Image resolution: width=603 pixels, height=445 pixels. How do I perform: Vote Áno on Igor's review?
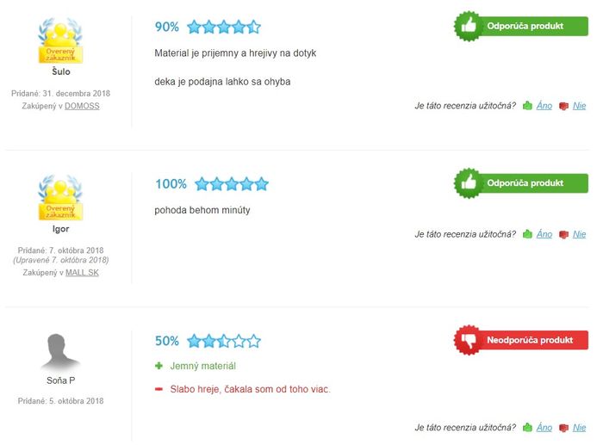pos(544,234)
